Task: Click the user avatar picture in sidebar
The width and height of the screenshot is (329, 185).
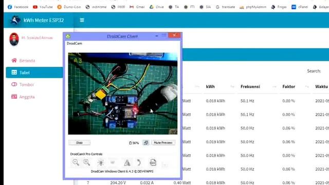Action: (x=14, y=39)
